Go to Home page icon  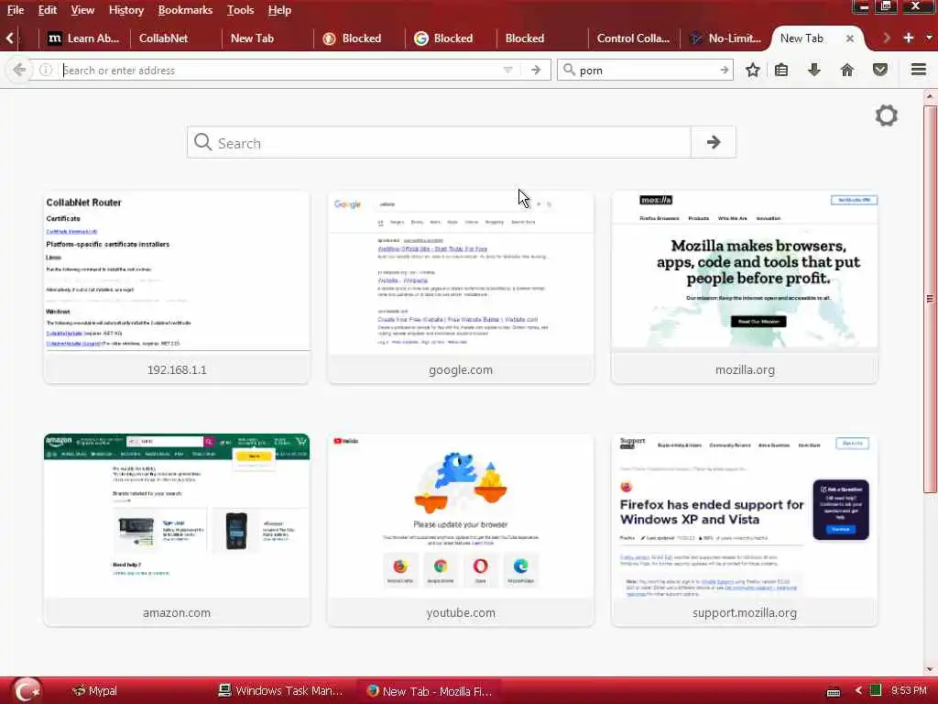(847, 70)
